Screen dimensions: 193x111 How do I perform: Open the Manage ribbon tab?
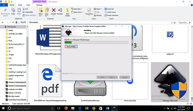[x=39, y=5]
